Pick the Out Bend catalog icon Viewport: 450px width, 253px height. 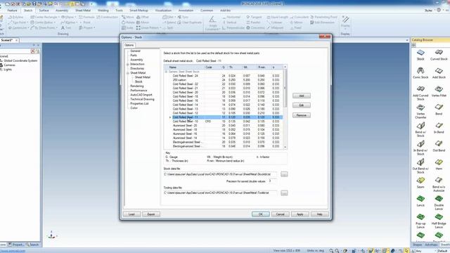439,143
